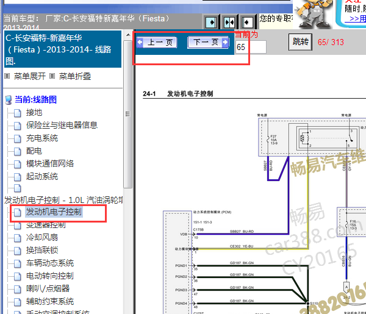Click page icon beside 冷却风扇
The height and width of the screenshot is (314, 366).
[x=18, y=238]
